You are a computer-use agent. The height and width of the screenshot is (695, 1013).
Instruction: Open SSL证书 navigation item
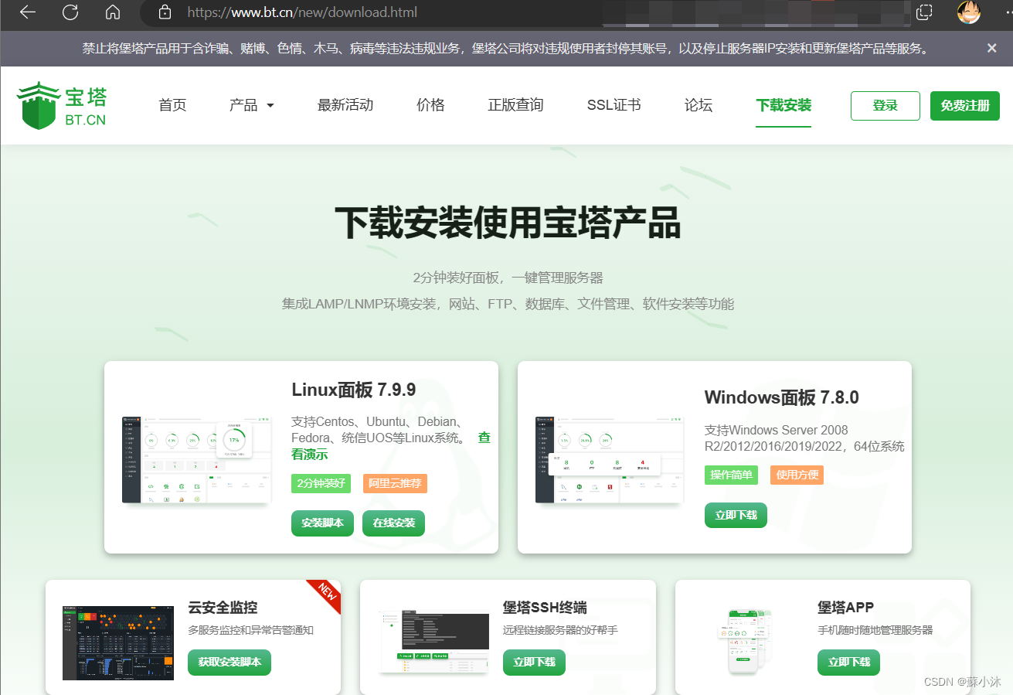tap(614, 105)
